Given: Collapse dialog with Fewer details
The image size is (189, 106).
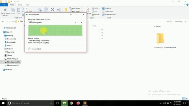Looking at the screenshot, I should point(35,49).
